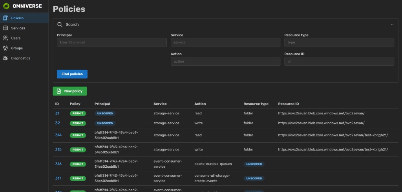Click UNSCOPED resource type badge in row 316
Viewport: 402px width, 192px height.
(254, 164)
